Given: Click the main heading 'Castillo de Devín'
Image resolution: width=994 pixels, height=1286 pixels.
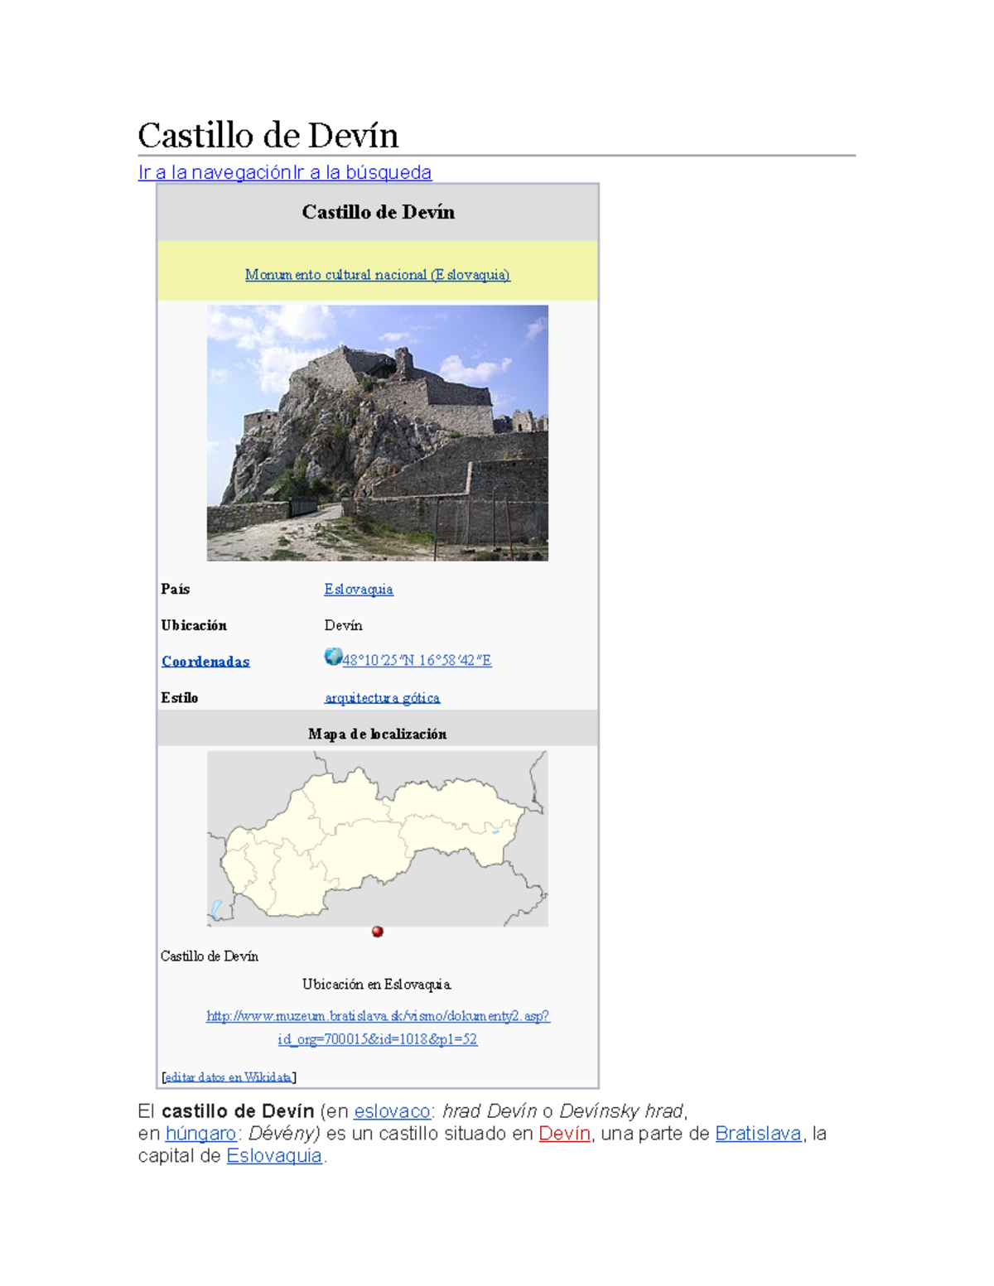Looking at the screenshot, I should tap(268, 135).
